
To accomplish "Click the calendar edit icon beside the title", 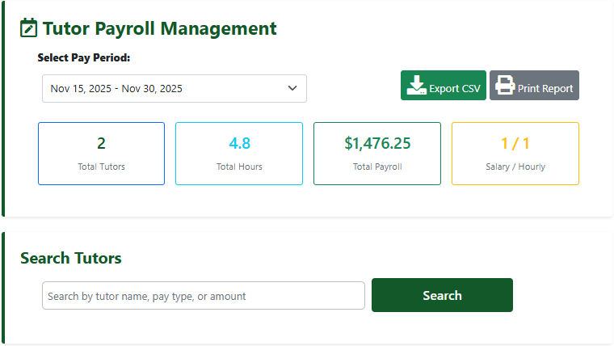I will (x=29, y=28).
